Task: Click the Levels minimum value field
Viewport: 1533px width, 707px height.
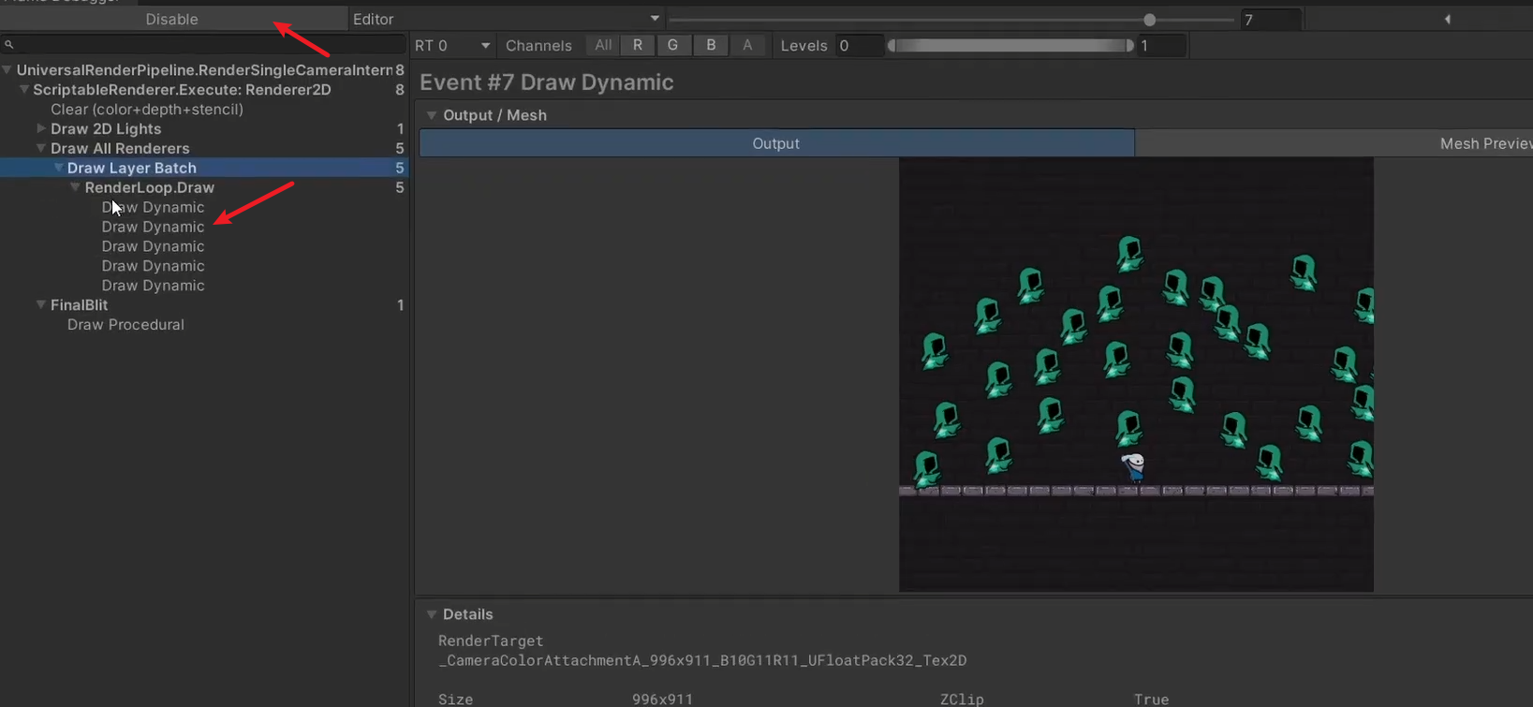Action: (859, 45)
